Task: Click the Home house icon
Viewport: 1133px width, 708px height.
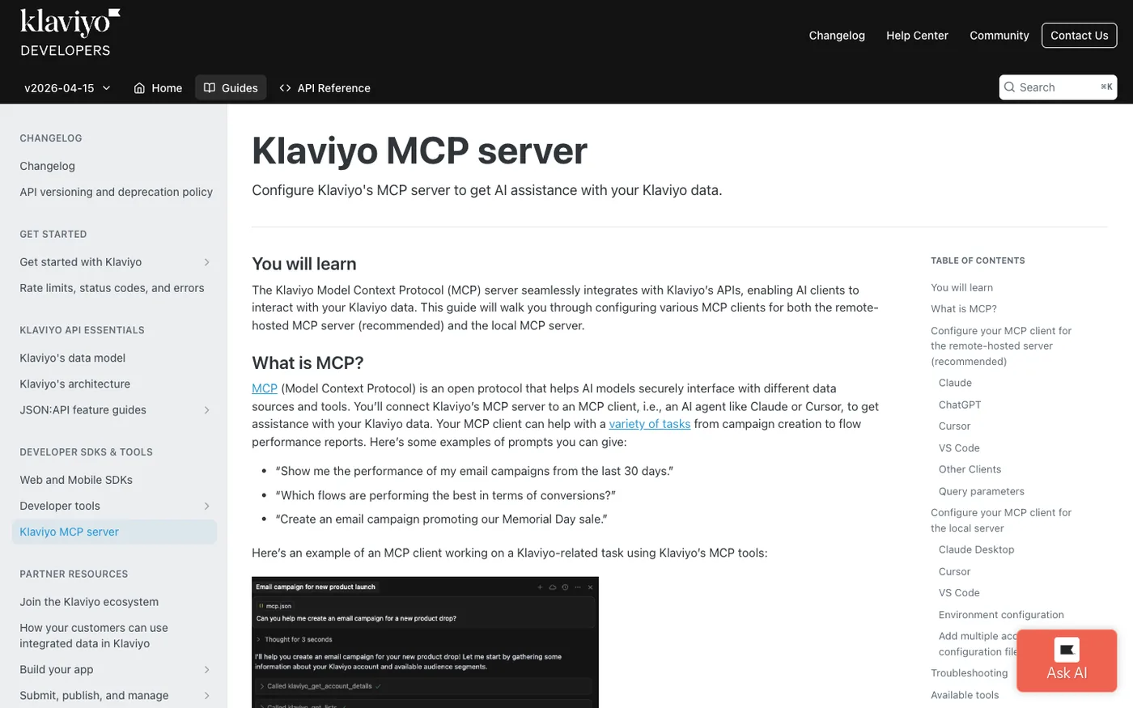Action: point(139,88)
